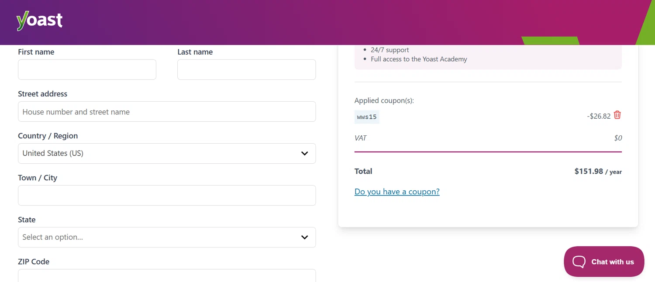Click the State field label
655x282 pixels.
click(x=27, y=220)
